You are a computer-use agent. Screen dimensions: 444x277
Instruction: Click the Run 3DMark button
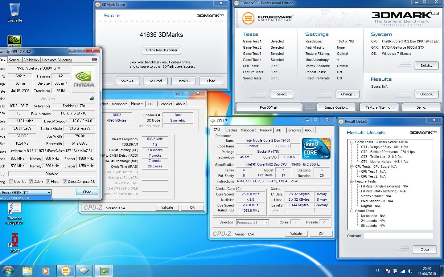[x=269, y=107]
